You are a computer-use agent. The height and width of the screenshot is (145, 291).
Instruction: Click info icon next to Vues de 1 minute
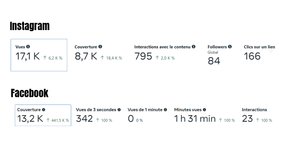point(166,110)
